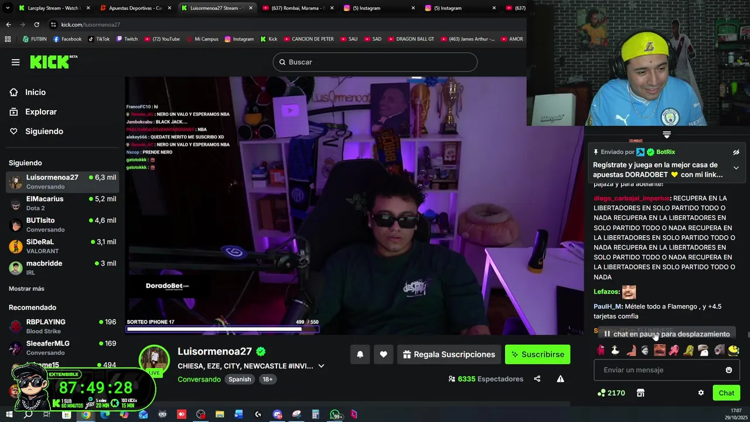Insert the red Among Us emote
Image resolution: width=750 pixels, height=422 pixels.
tap(601, 351)
